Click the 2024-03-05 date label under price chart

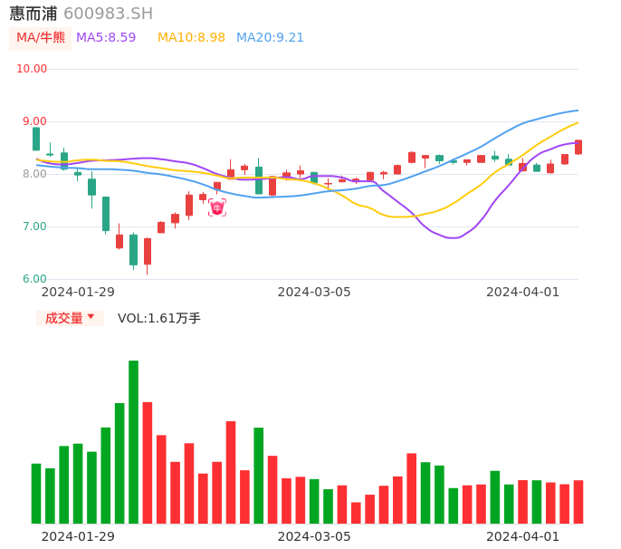point(314,292)
